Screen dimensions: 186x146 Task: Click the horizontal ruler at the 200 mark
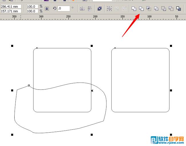[95, 17]
